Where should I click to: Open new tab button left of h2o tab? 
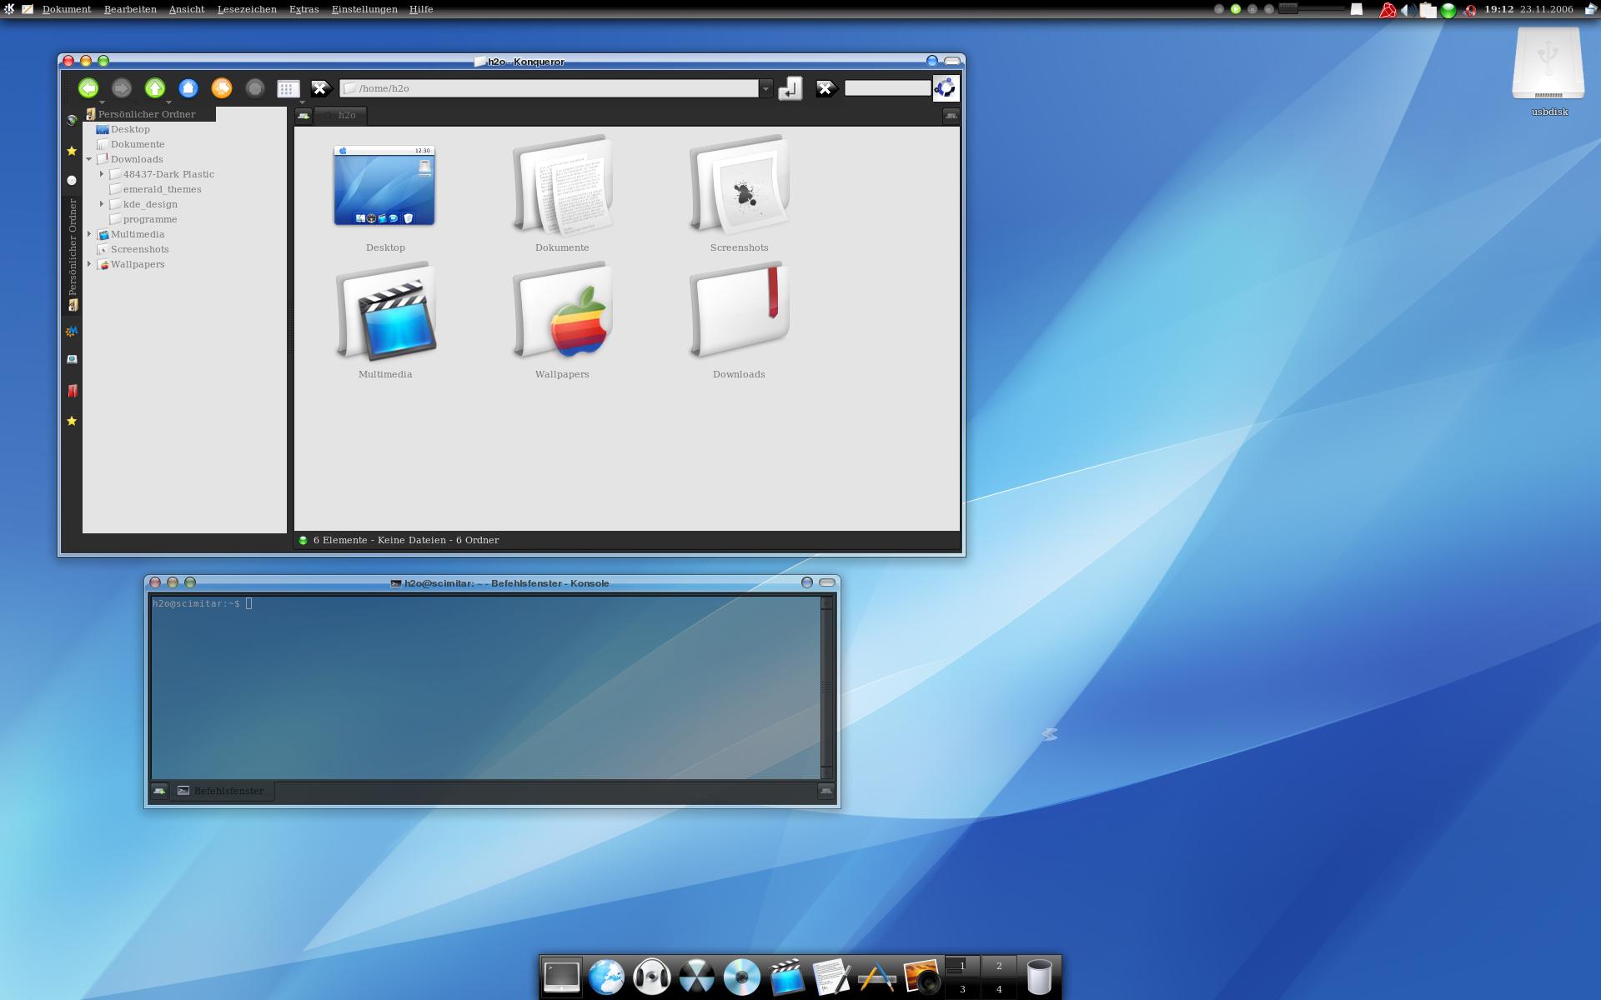pos(304,115)
